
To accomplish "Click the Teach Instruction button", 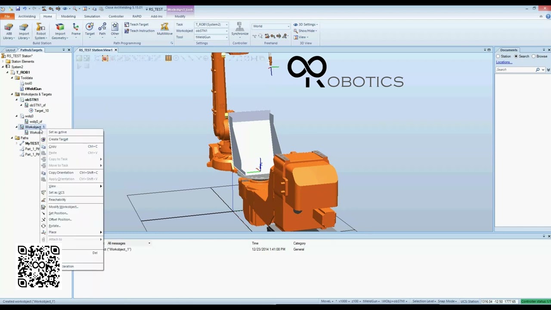I will pos(139,31).
